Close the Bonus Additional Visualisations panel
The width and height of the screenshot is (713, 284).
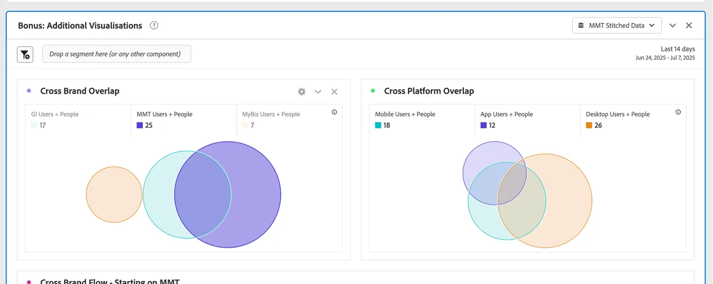(689, 25)
